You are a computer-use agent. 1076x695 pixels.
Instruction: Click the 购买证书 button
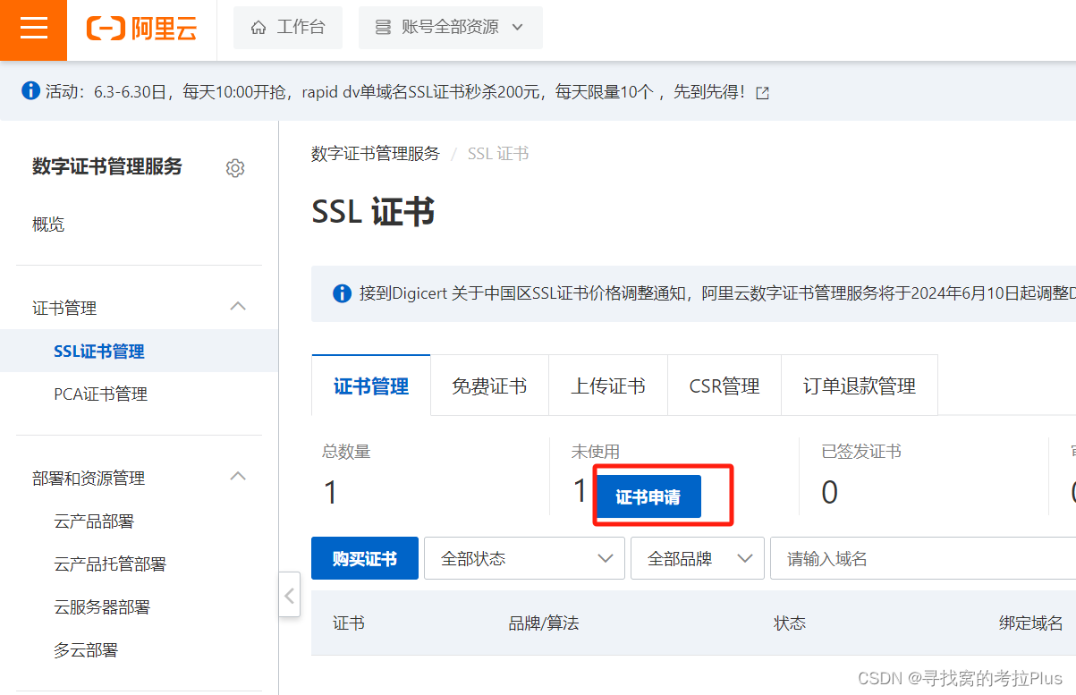point(365,559)
